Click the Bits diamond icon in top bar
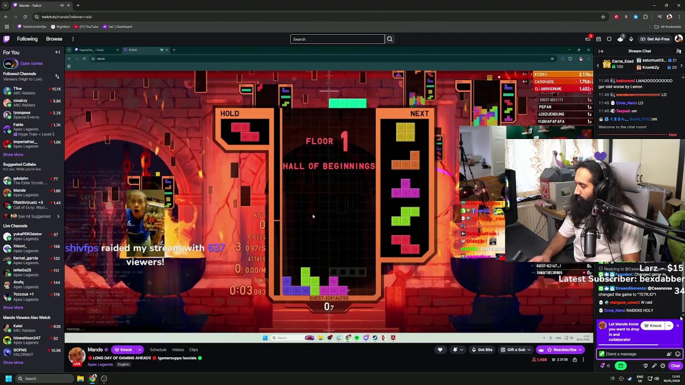The width and height of the screenshot is (685, 385). 631,39
